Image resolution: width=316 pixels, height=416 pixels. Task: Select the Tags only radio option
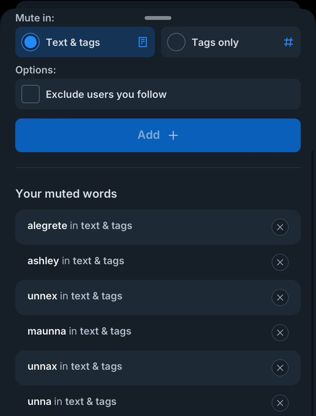point(176,42)
